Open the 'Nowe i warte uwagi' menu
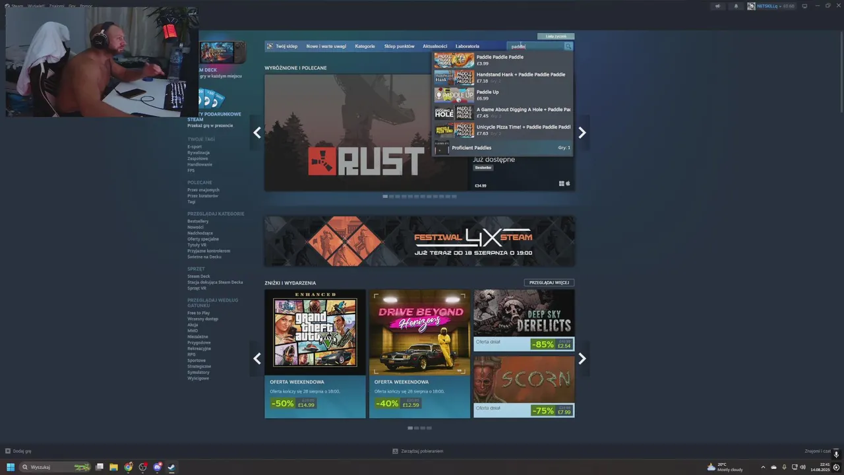This screenshot has height=475, width=844. (x=326, y=46)
